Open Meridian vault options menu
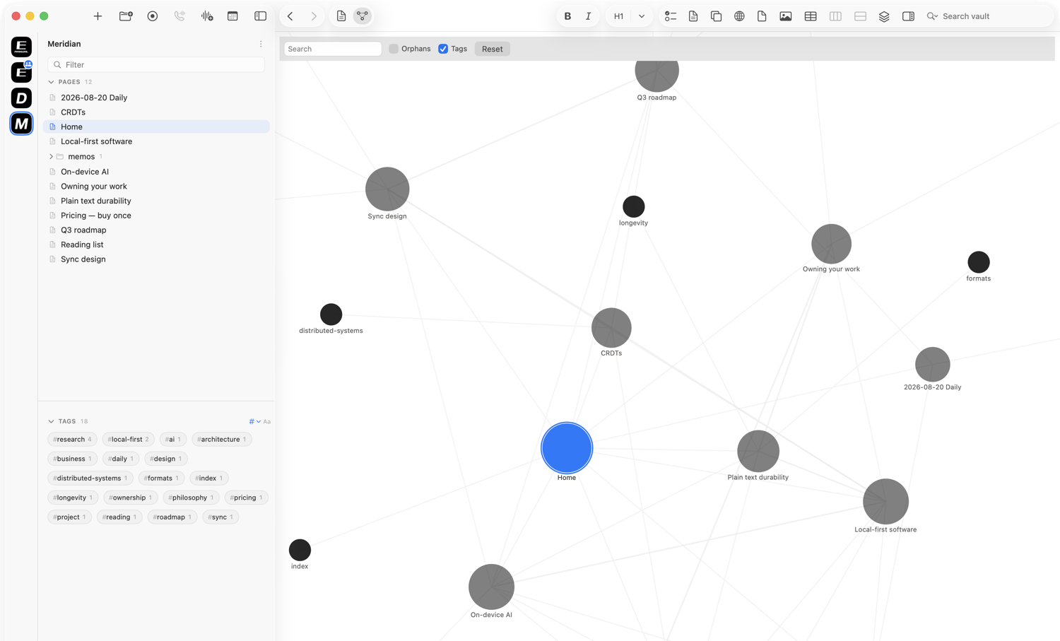 tap(261, 44)
